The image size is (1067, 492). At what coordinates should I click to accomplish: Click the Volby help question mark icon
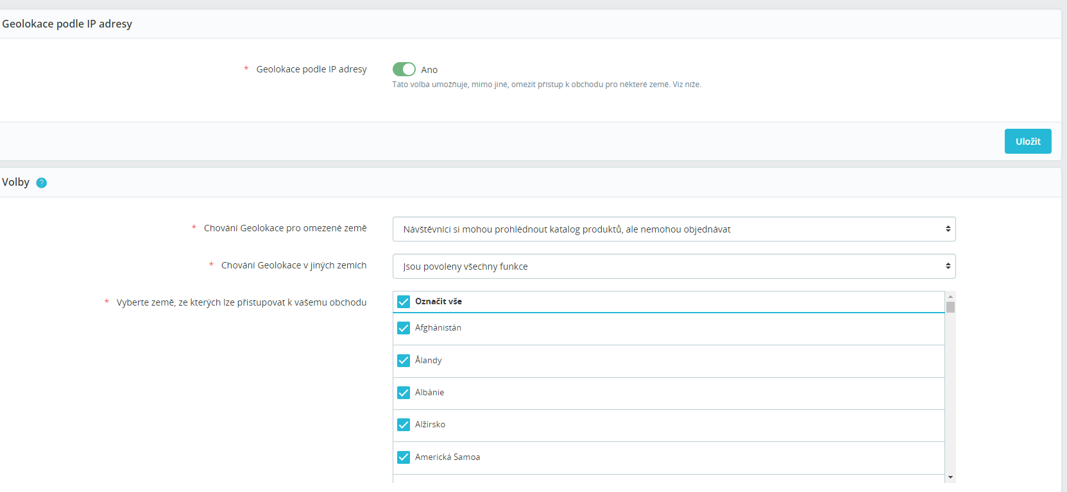pyautogui.click(x=42, y=183)
